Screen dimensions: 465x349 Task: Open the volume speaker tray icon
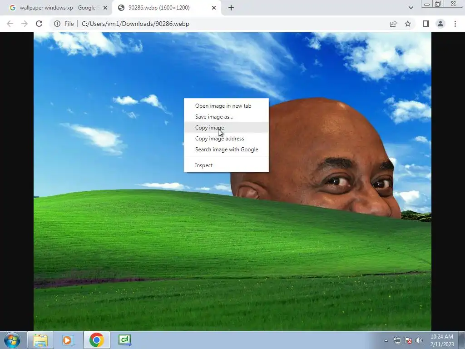419,340
